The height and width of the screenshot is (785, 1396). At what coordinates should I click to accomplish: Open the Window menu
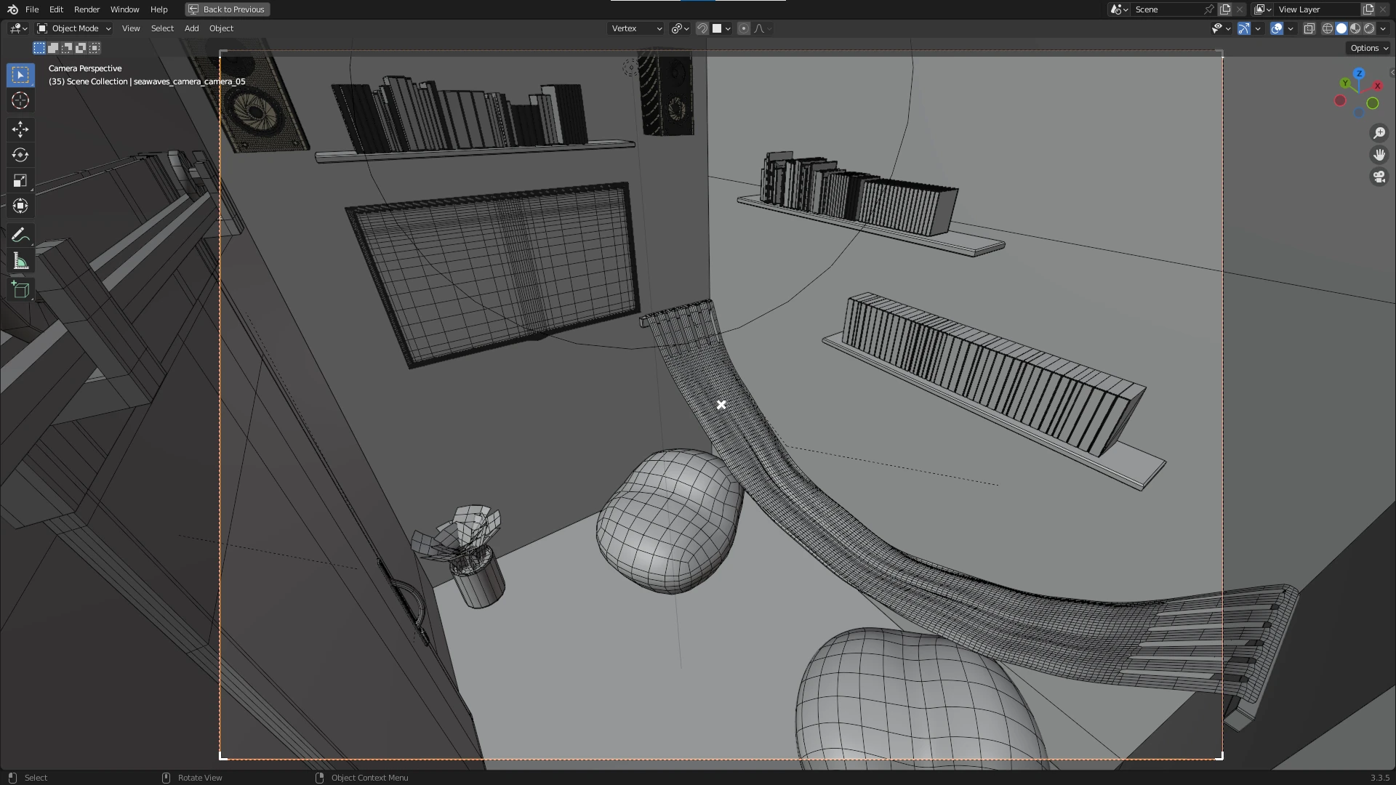(124, 9)
